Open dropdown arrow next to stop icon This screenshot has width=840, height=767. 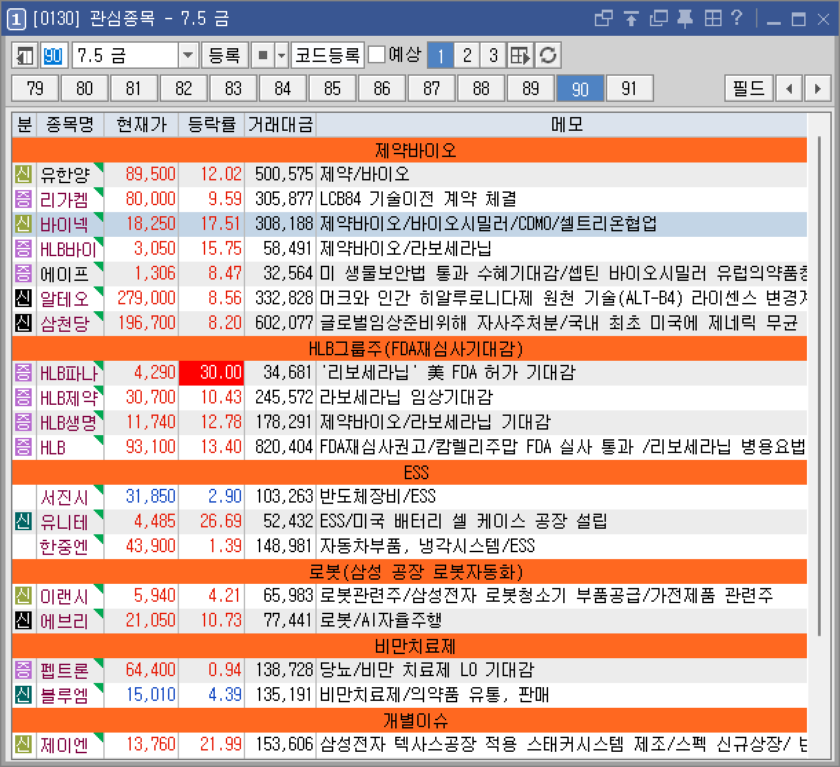(282, 56)
